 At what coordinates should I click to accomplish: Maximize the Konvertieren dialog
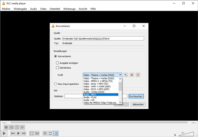click(134, 26)
